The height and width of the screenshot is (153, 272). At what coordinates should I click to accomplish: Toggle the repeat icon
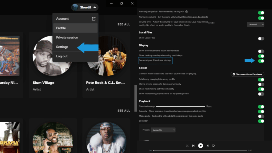coord(213,146)
